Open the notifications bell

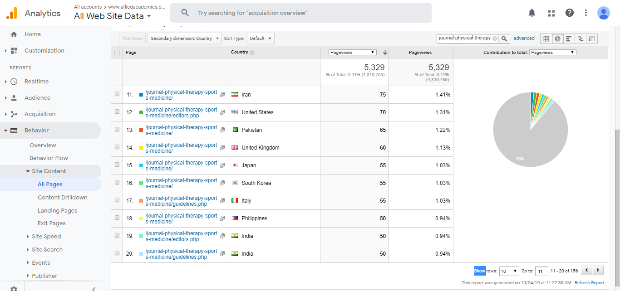coord(532,13)
